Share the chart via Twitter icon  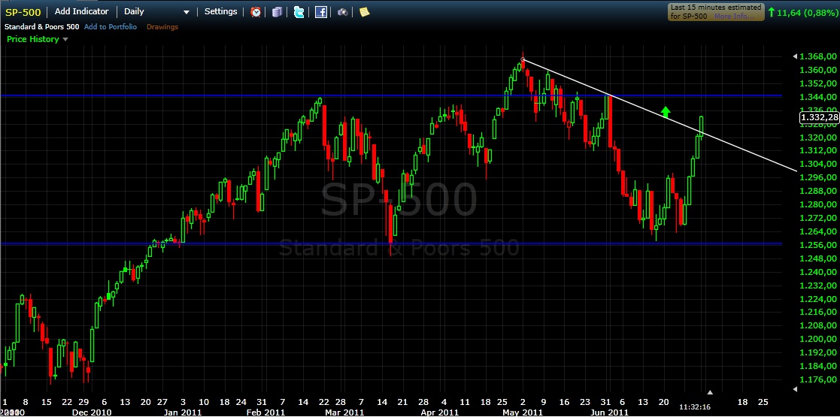pyautogui.click(x=299, y=12)
